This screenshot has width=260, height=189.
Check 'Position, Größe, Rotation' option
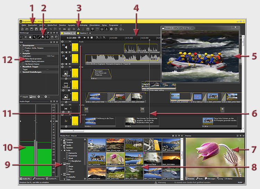[x=24, y=49]
